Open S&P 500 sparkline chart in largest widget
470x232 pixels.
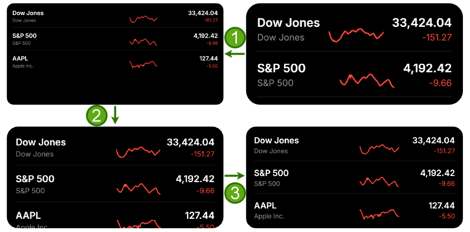coord(367,80)
